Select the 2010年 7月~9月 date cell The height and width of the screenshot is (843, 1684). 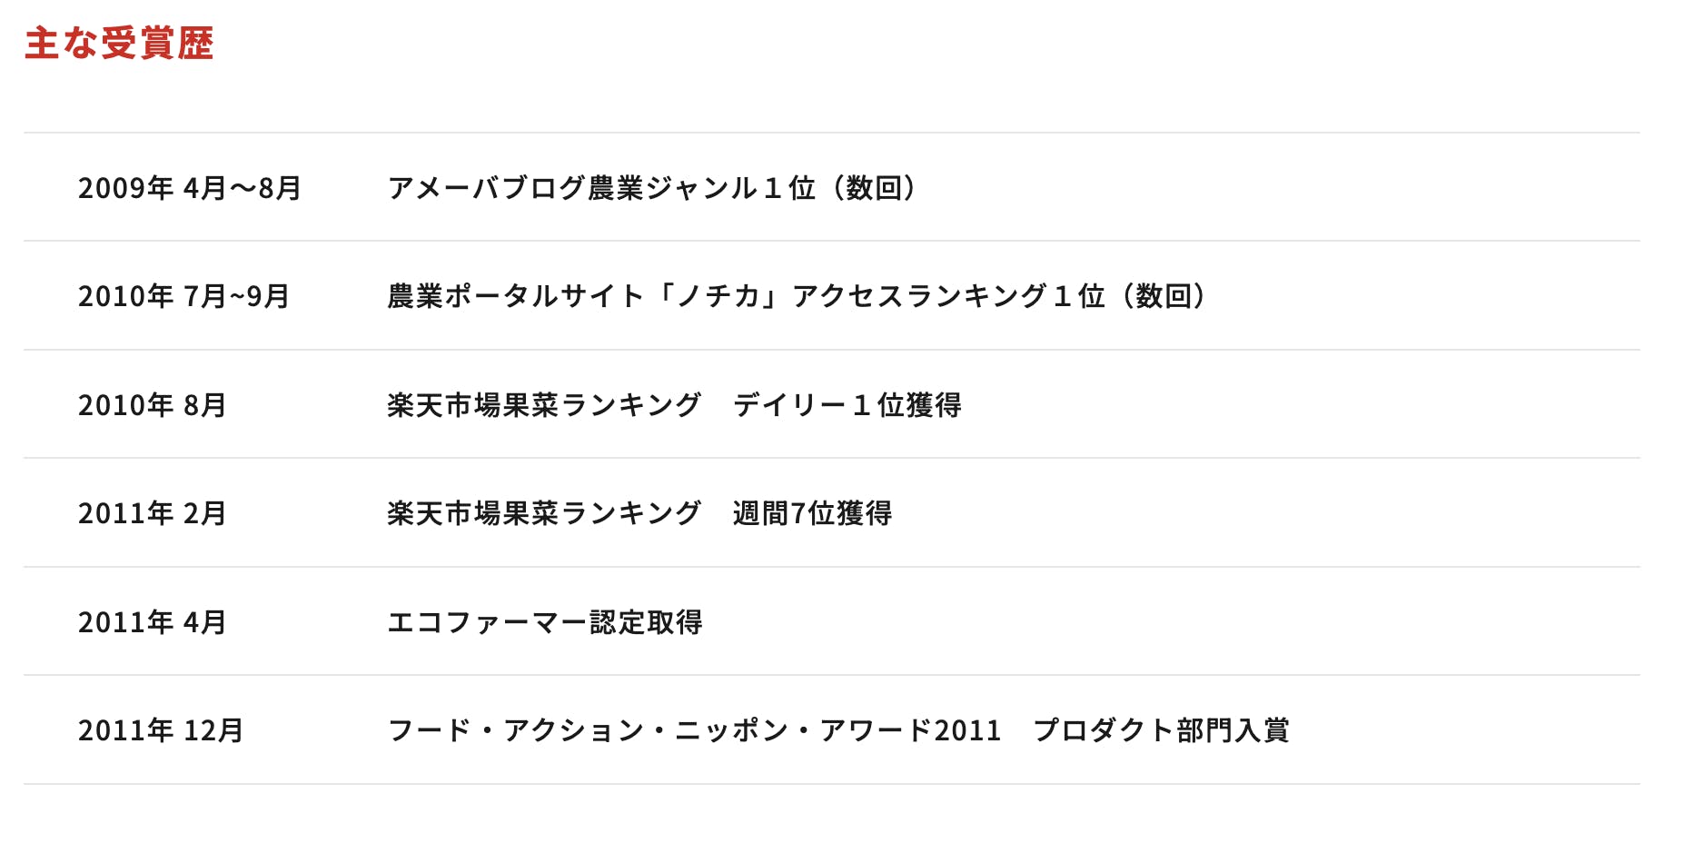click(x=183, y=296)
